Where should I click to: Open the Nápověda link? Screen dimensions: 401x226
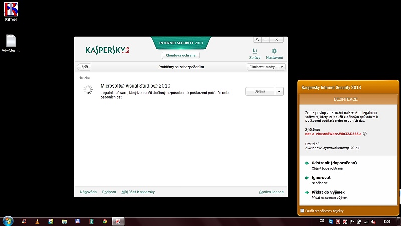pyautogui.click(x=88, y=192)
